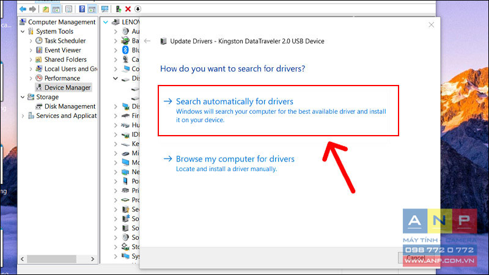Collapse the System Tools tree node
Screen dimensions: 489x275
click(23, 32)
